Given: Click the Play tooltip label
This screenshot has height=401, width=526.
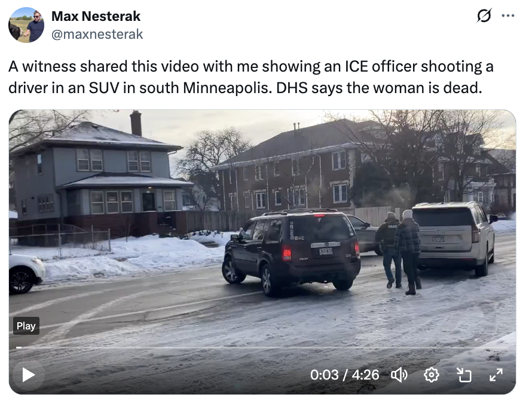Looking at the screenshot, I should [26, 326].
